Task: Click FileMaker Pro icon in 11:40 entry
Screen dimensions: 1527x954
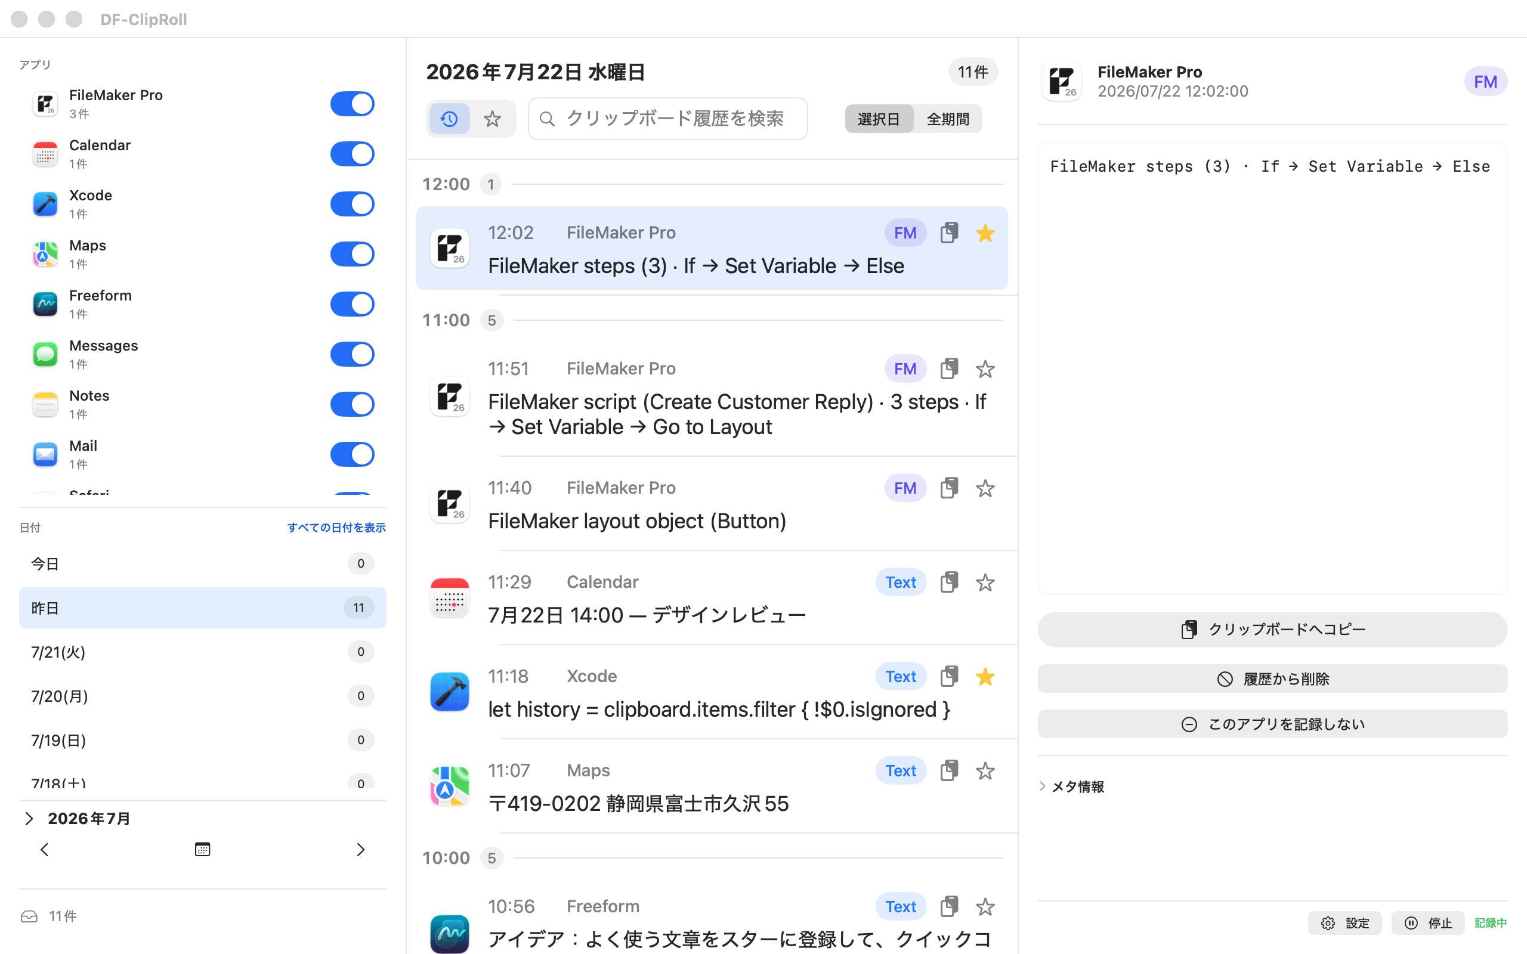Action: (x=449, y=503)
